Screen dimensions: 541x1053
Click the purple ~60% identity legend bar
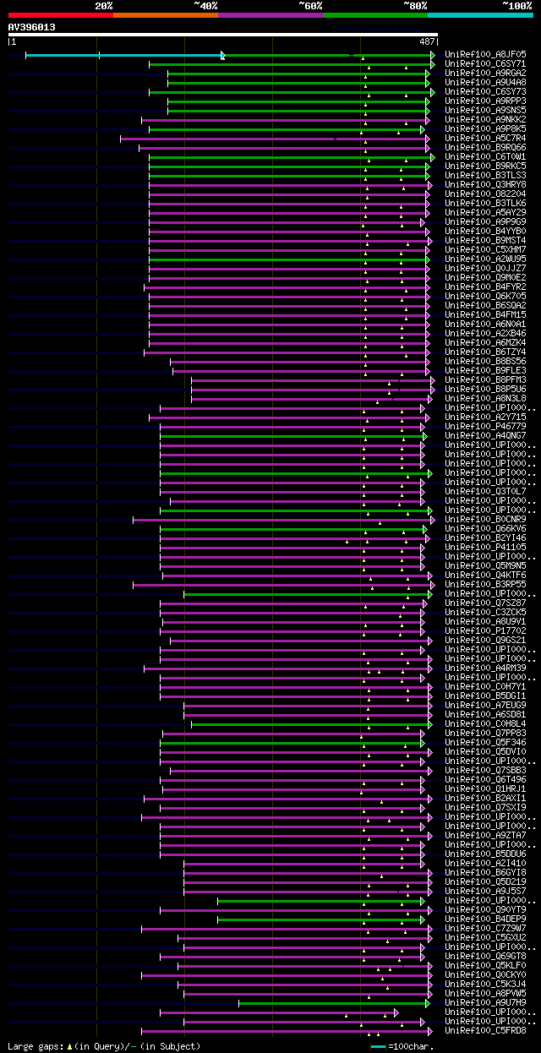270,15
